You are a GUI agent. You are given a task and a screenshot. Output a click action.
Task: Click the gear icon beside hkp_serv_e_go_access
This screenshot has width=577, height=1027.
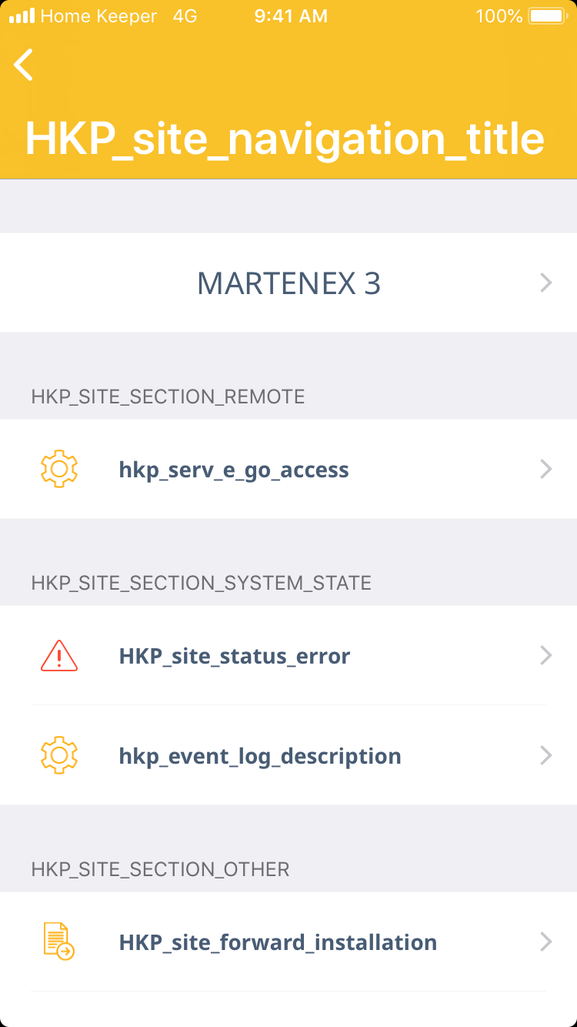coord(59,469)
